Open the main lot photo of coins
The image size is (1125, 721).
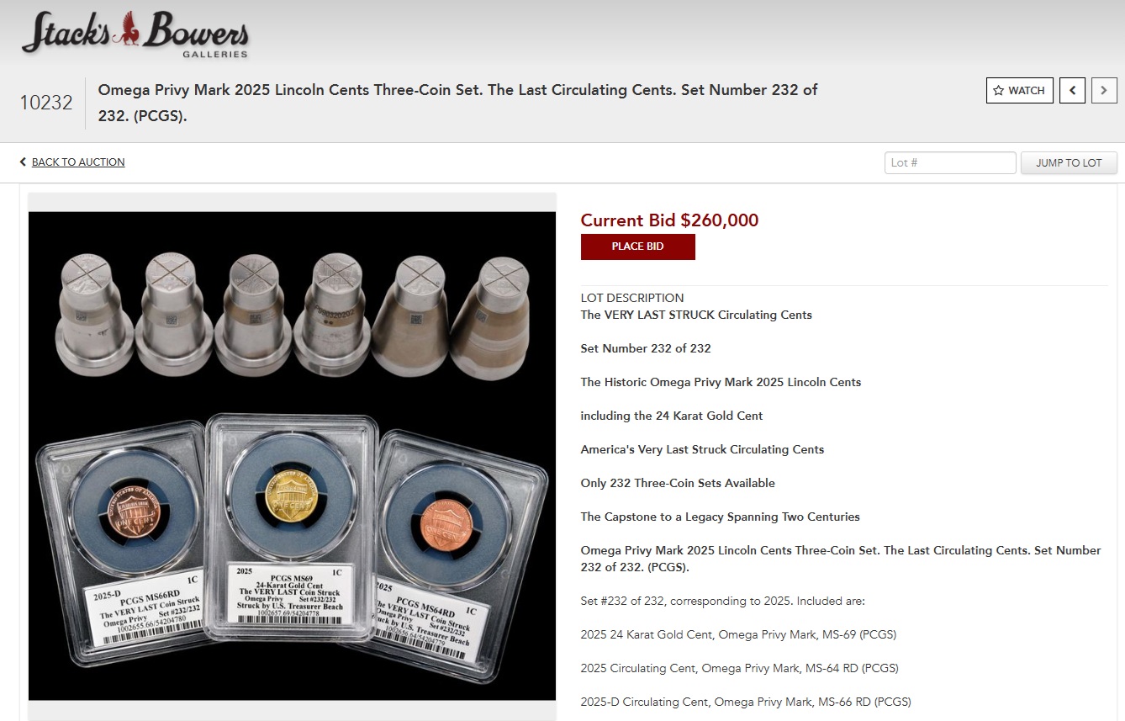[292, 456]
